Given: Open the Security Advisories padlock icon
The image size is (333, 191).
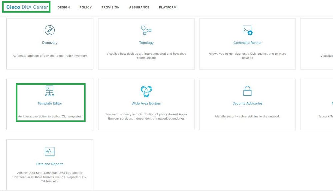Looking at the screenshot, I should tap(247, 91).
